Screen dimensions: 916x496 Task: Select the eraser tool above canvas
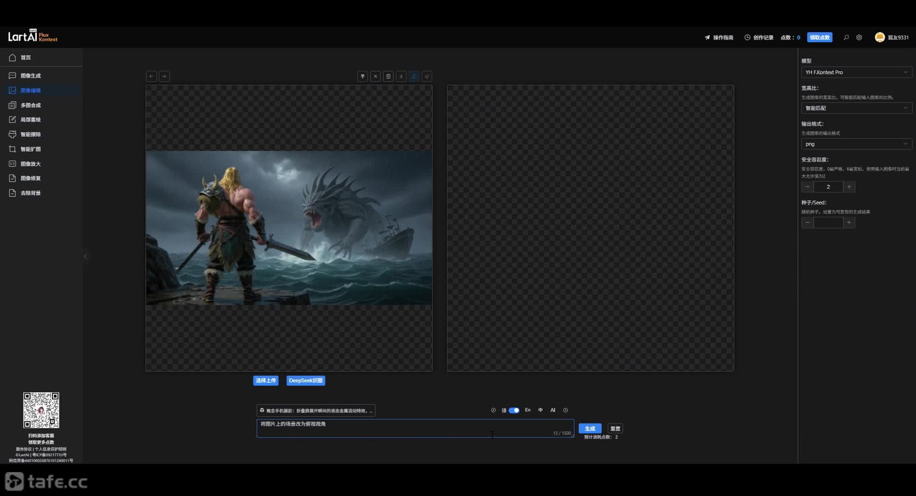tap(427, 76)
